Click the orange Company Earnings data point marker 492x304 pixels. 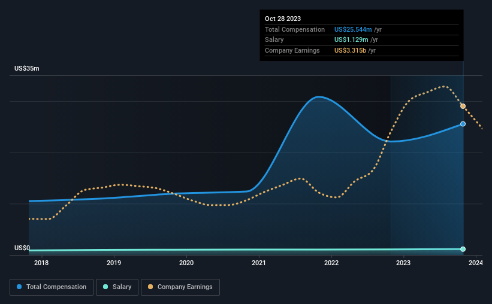coord(463,107)
